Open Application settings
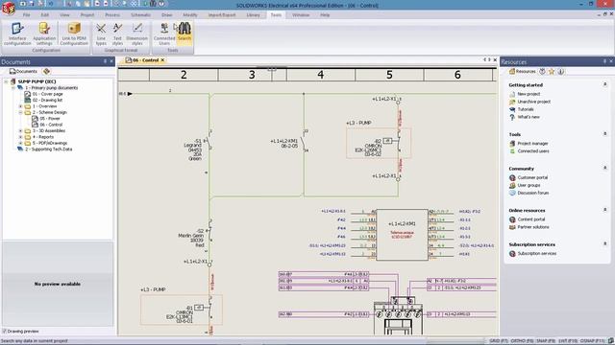Screen dimensions: 615x345 coord(44,34)
